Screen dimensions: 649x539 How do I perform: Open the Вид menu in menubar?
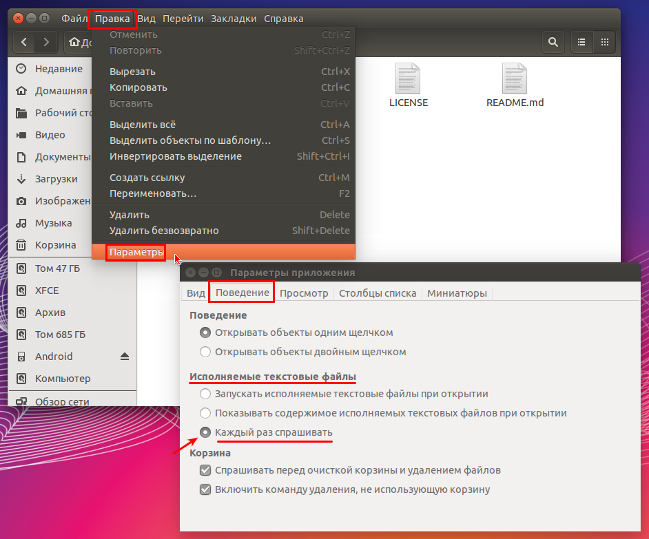click(147, 19)
